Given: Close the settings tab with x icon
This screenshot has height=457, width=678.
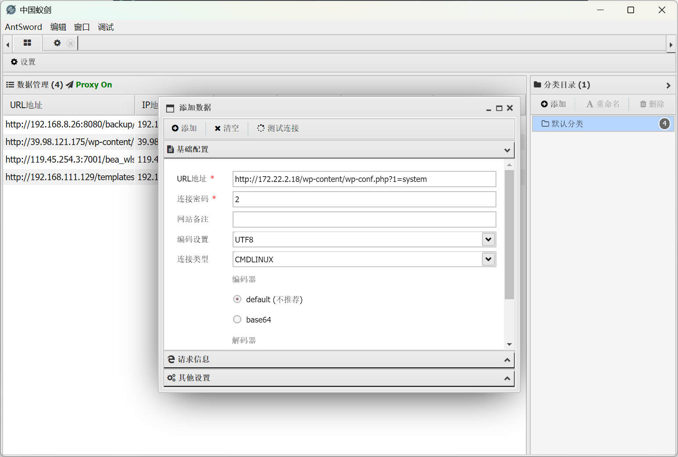Looking at the screenshot, I should coord(70,43).
